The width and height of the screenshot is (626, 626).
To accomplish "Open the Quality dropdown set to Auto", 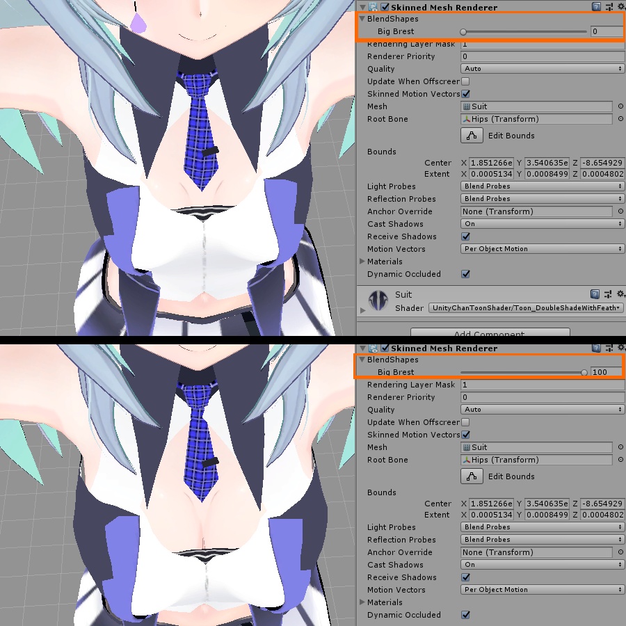I will pyautogui.click(x=541, y=69).
